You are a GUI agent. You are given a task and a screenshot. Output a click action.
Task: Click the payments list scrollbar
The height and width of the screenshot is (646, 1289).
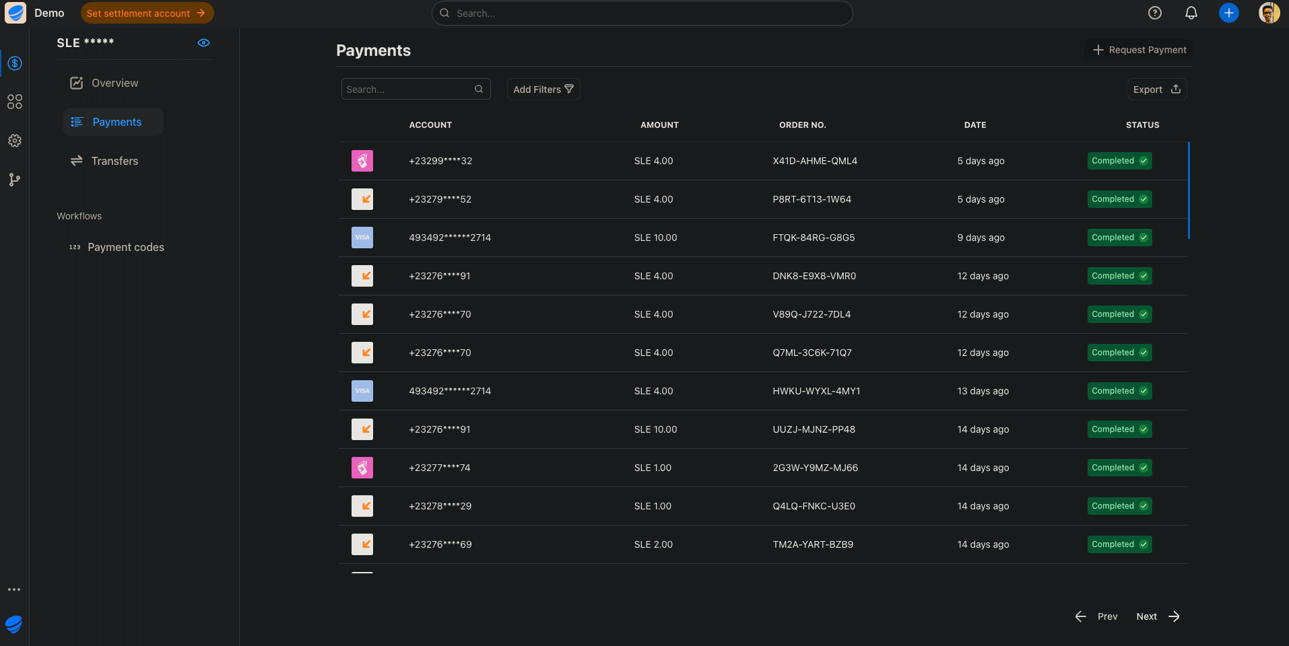click(x=1189, y=190)
